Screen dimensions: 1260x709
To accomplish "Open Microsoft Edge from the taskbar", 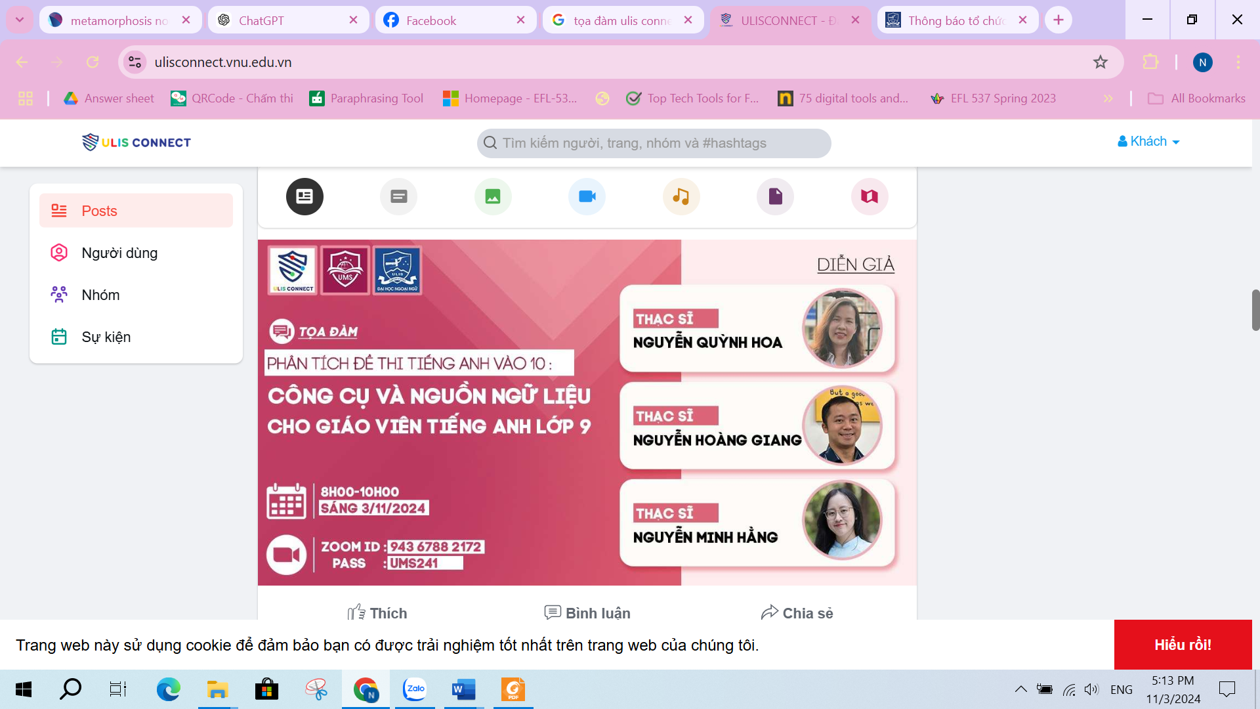I will pos(168,689).
